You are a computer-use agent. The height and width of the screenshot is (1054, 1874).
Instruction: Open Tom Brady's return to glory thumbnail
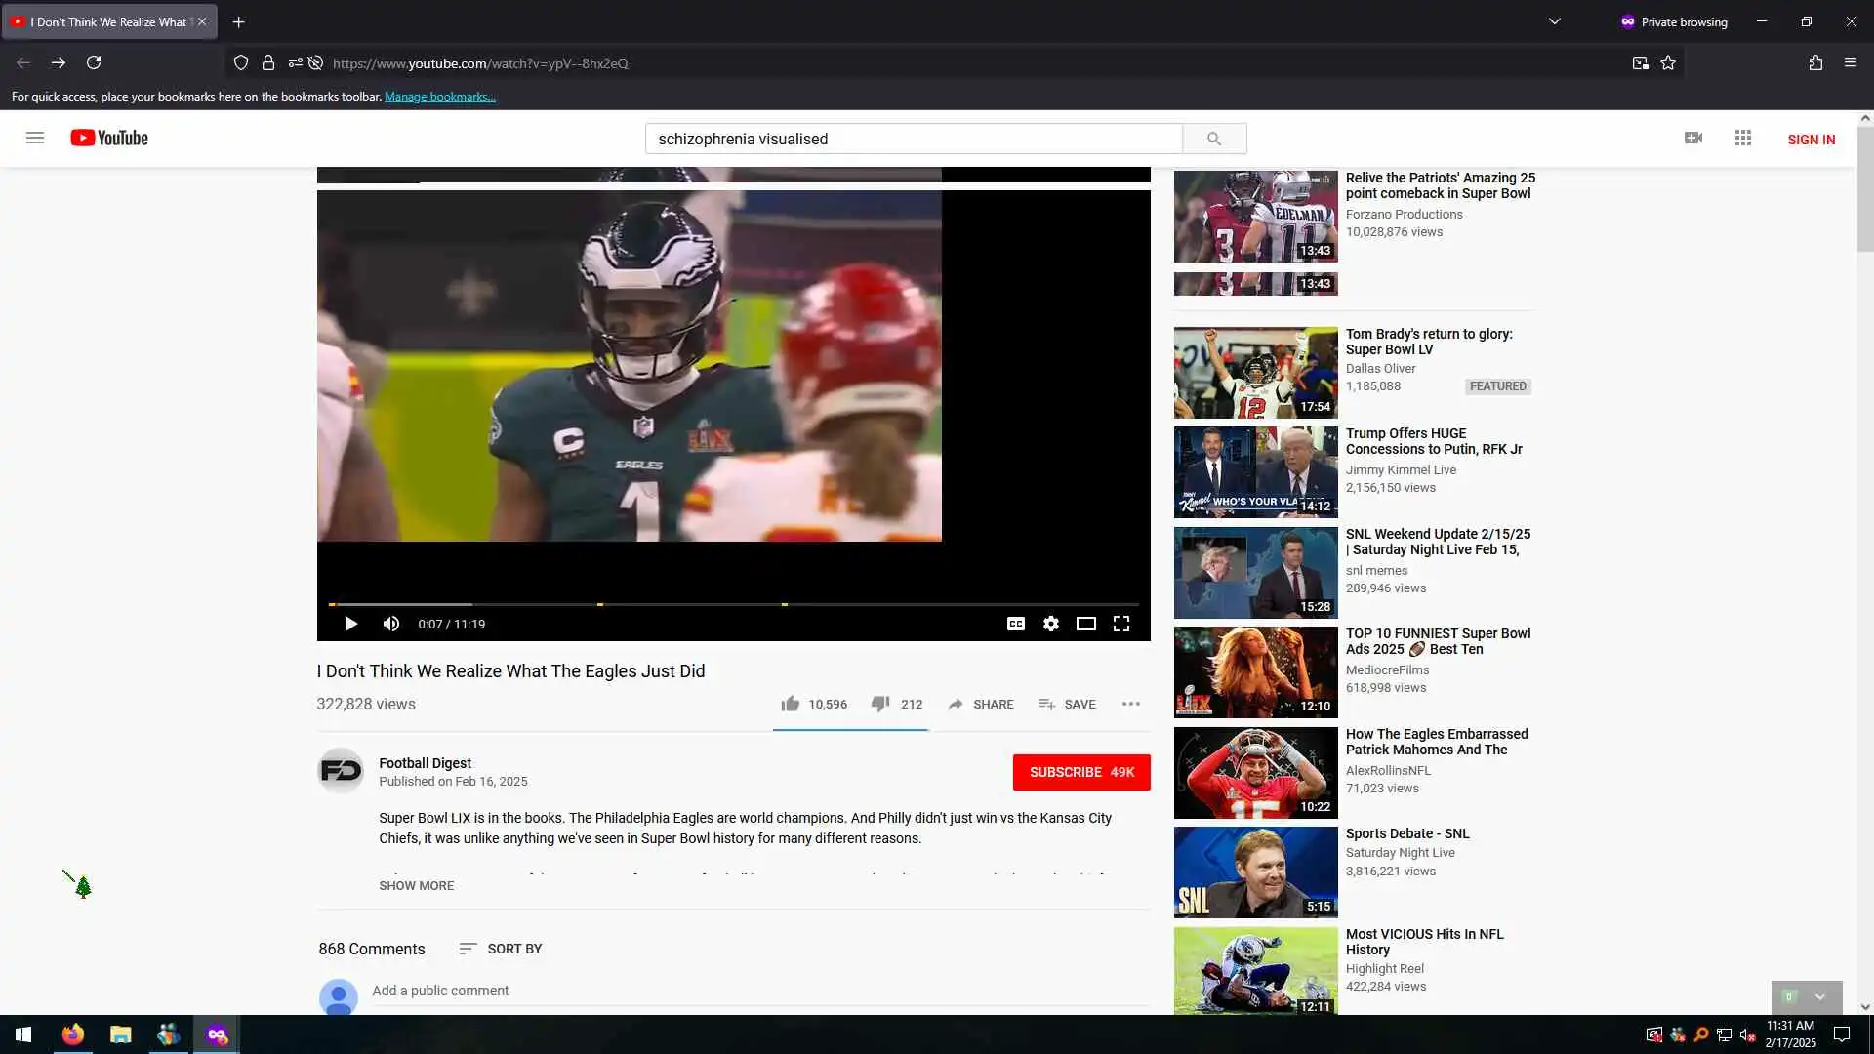[x=1255, y=373]
